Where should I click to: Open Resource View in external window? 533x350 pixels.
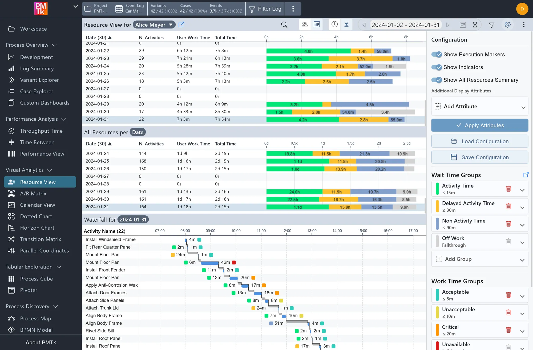181,25
